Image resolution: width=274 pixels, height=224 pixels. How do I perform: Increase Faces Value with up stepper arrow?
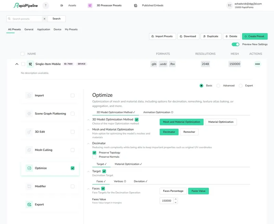point(176,199)
